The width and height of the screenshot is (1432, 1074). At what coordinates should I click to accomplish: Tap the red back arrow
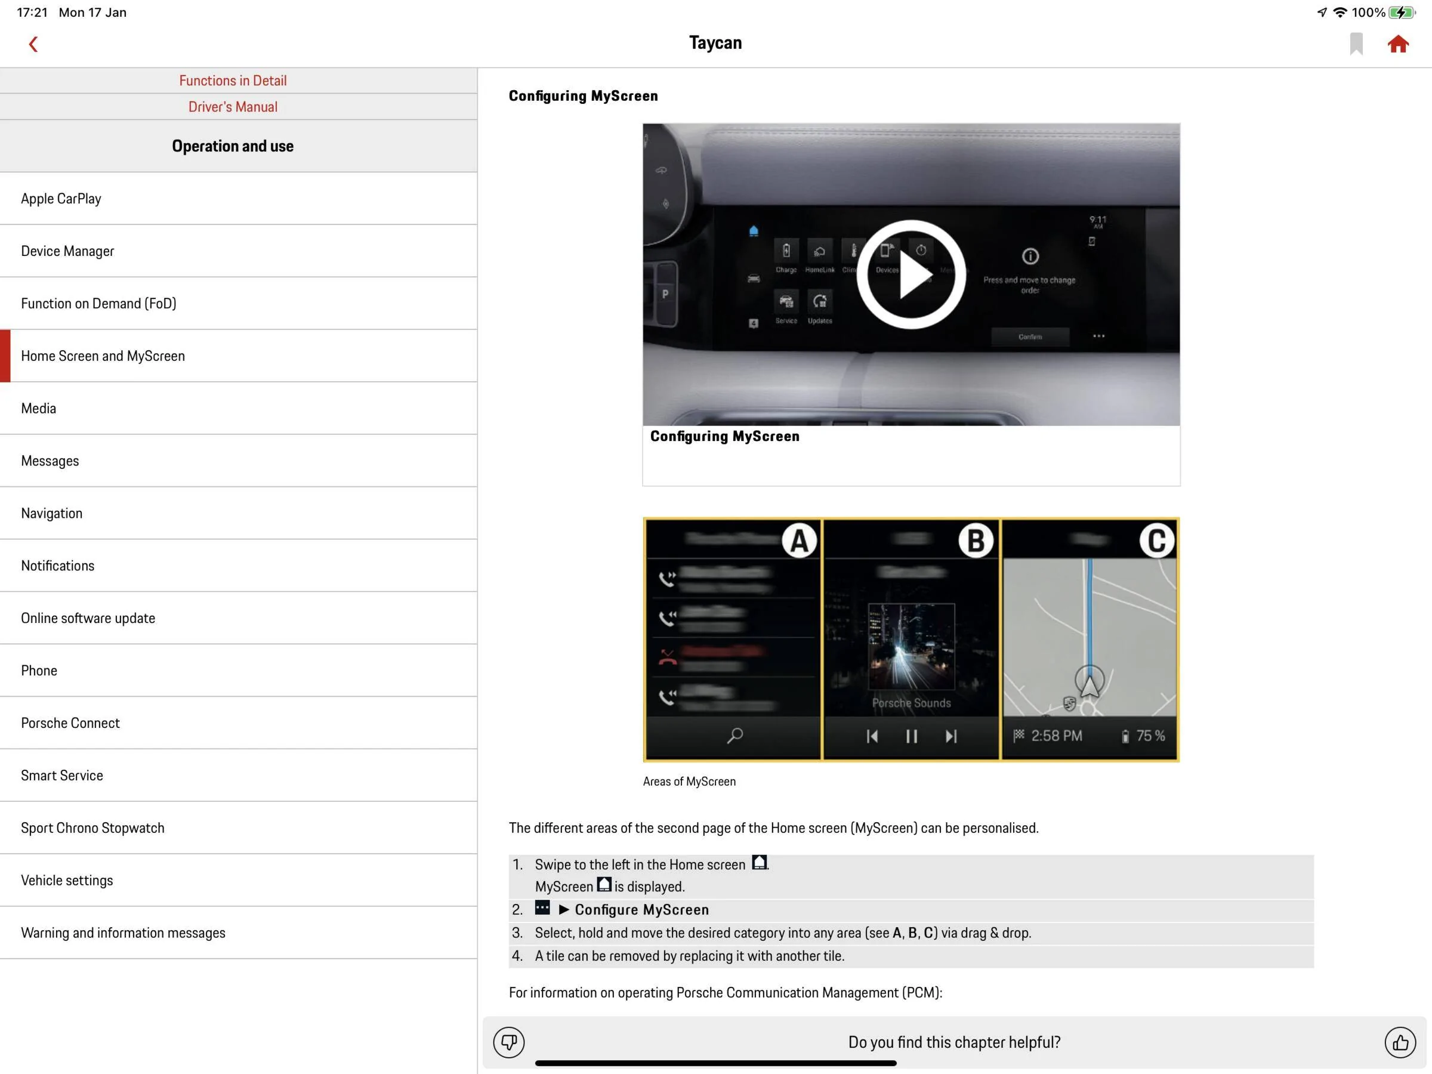(33, 44)
